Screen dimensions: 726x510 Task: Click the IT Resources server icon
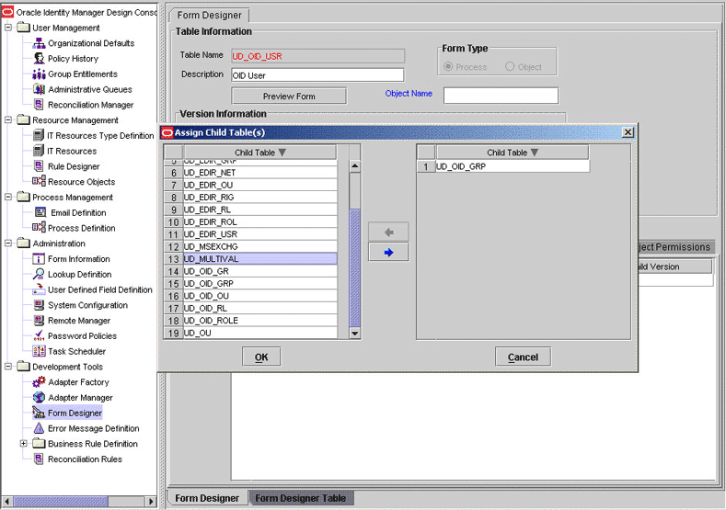[39, 151]
